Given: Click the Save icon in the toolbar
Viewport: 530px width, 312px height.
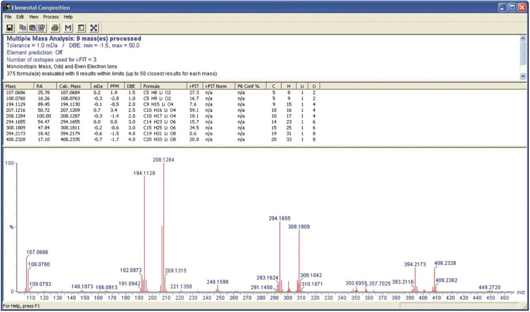Looking at the screenshot, I should (10, 28).
